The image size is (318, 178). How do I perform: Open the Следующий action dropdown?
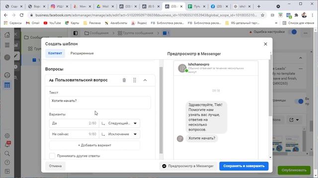click(119, 123)
